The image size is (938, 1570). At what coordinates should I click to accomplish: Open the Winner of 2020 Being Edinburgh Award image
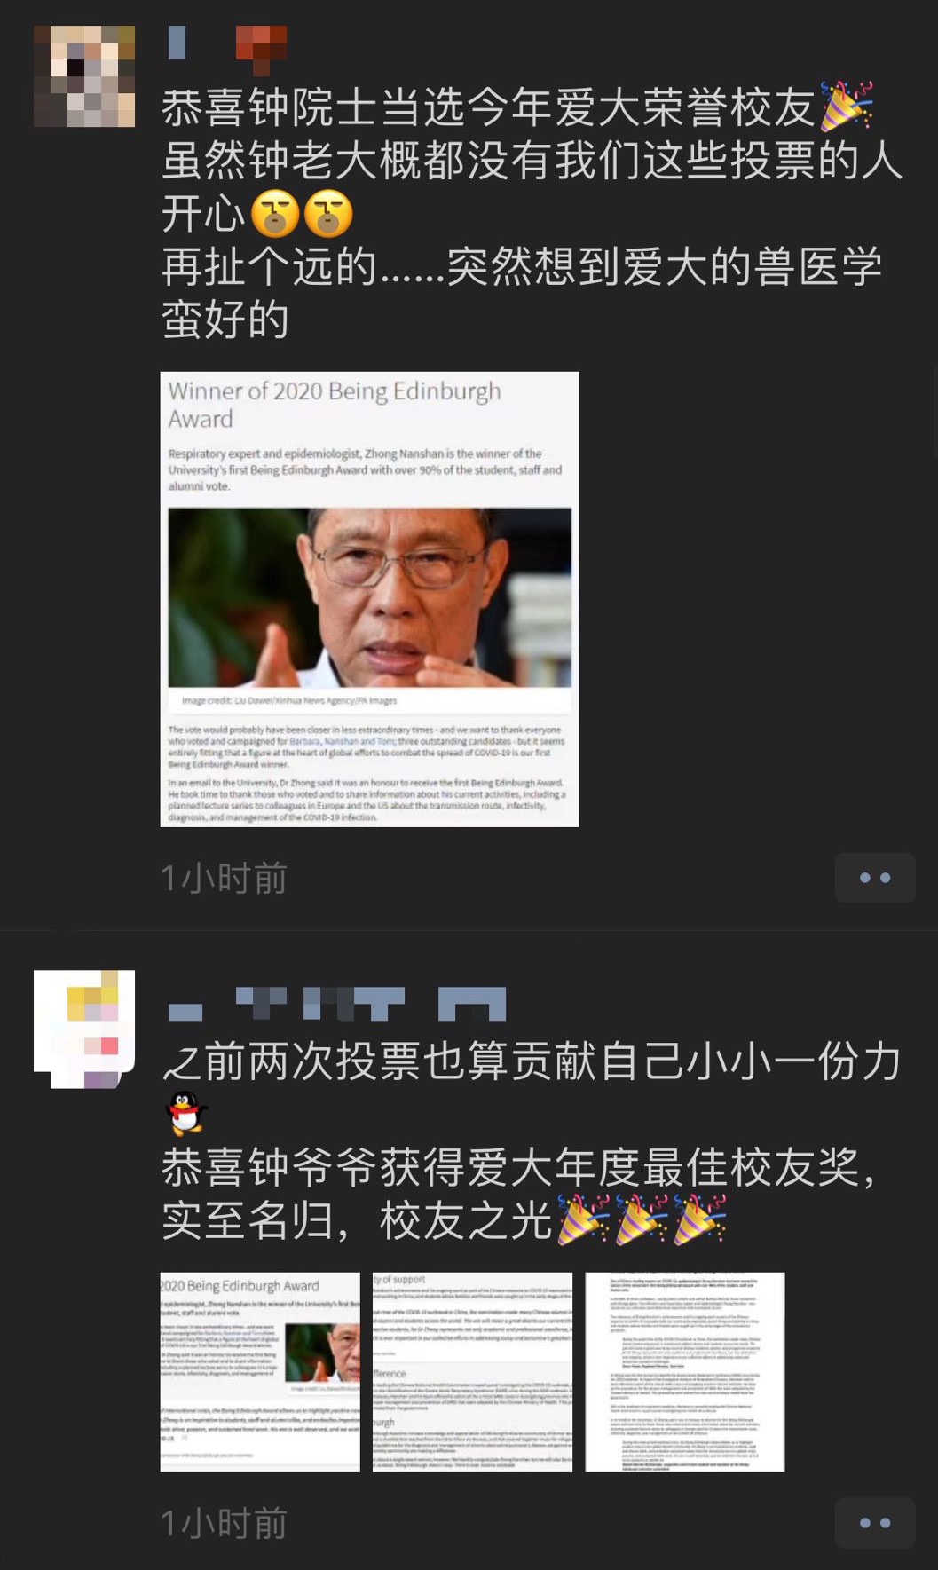[x=369, y=599]
